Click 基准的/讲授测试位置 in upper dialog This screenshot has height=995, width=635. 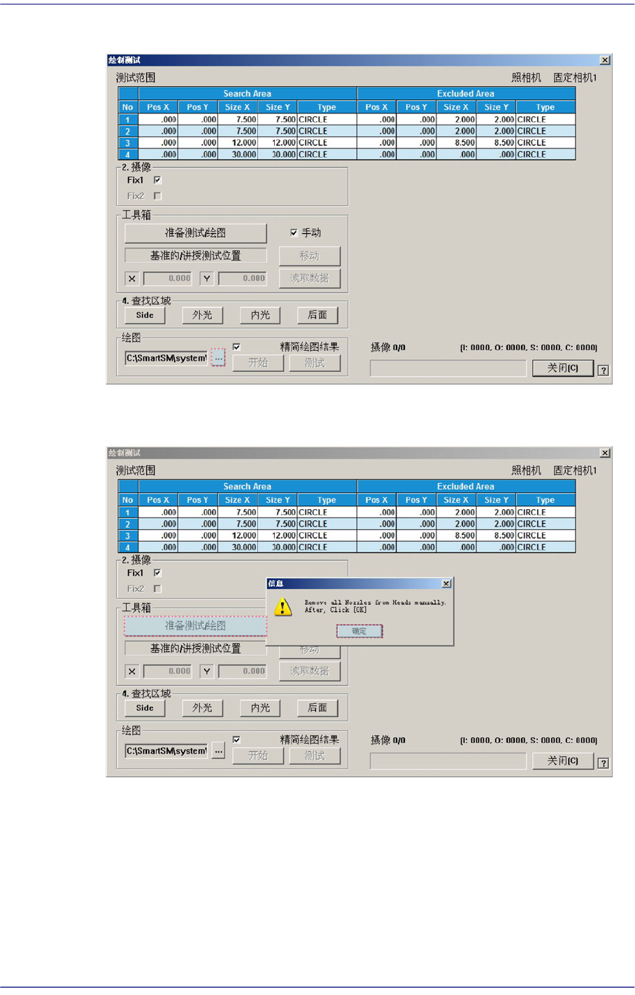click(x=195, y=256)
